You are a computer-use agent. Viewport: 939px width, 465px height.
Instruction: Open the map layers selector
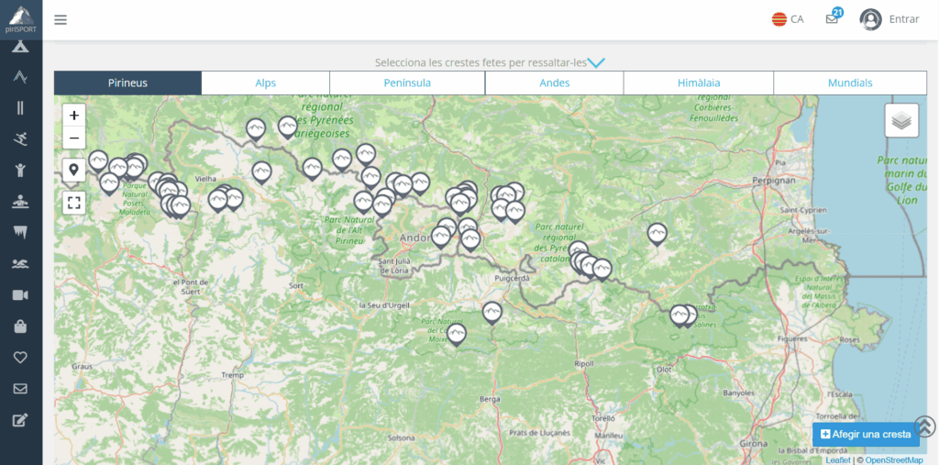pyautogui.click(x=901, y=120)
